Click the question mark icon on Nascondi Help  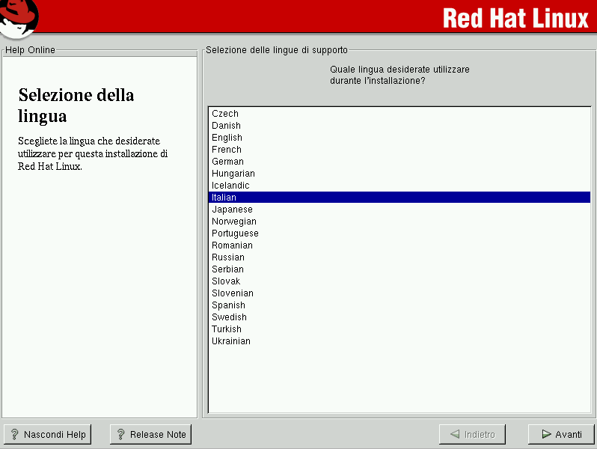(14, 434)
